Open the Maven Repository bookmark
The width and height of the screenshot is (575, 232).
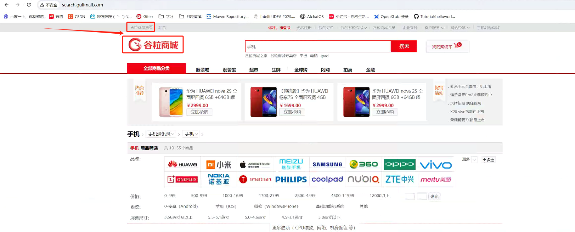point(227,16)
